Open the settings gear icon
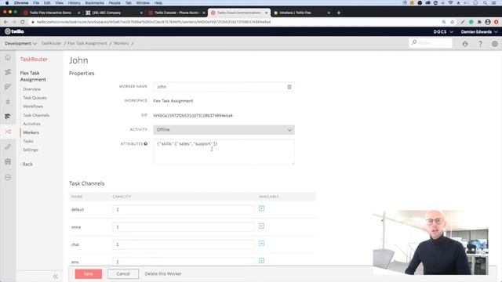 495,44
